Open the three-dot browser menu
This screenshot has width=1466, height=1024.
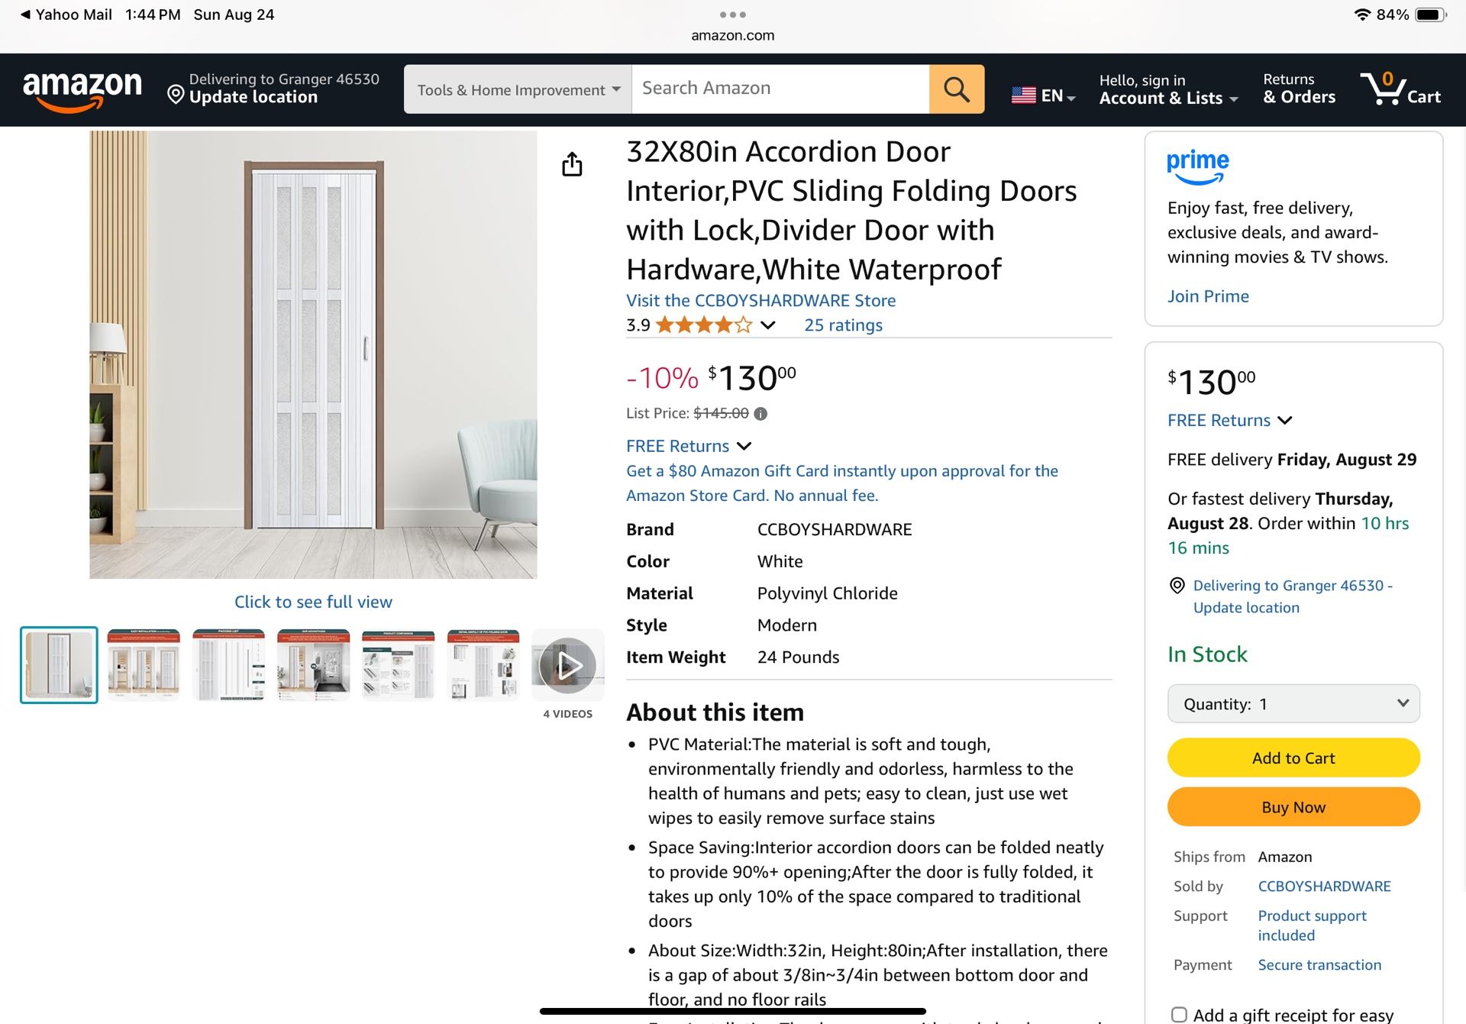tap(732, 15)
